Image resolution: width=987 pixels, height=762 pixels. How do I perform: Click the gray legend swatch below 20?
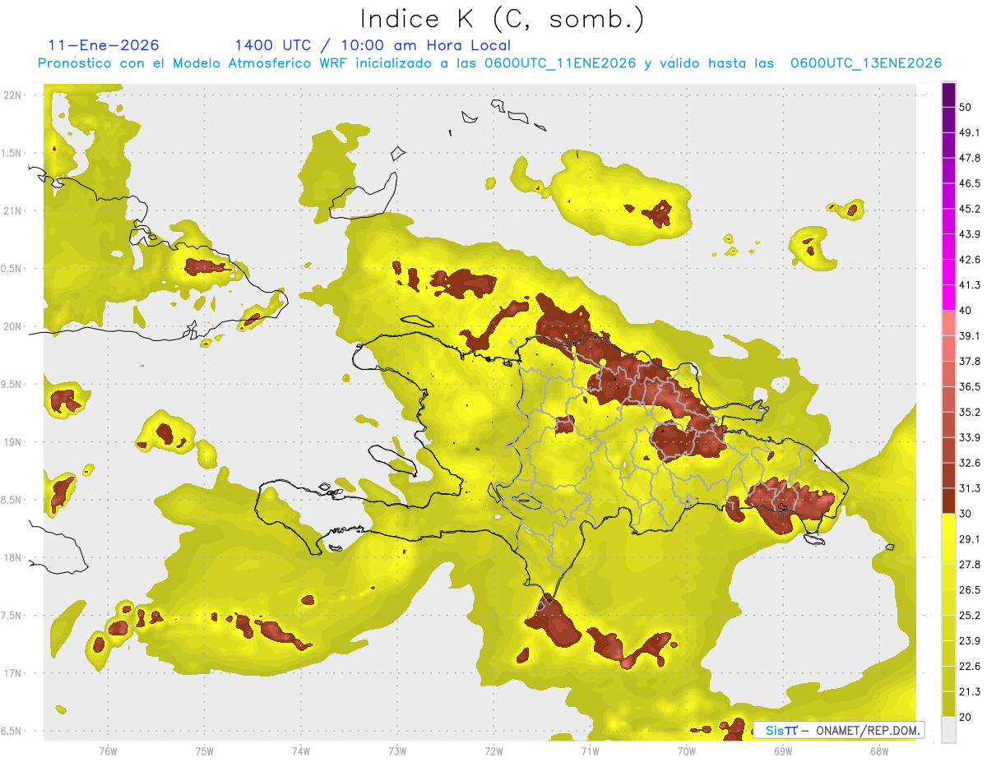point(948,729)
